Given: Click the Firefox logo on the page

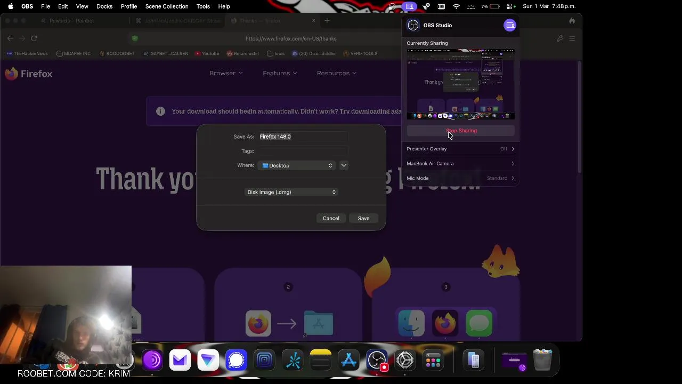Looking at the screenshot, I should point(29,74).
